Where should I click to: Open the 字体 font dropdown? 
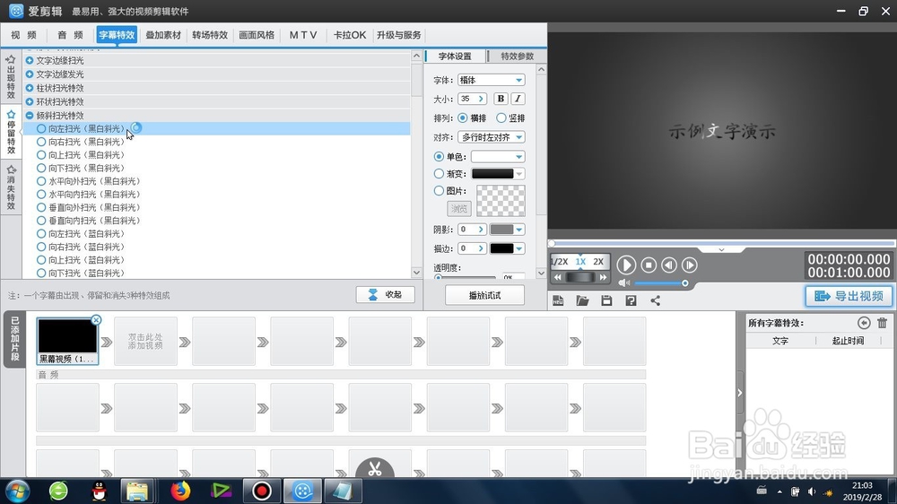pos(518,80)
